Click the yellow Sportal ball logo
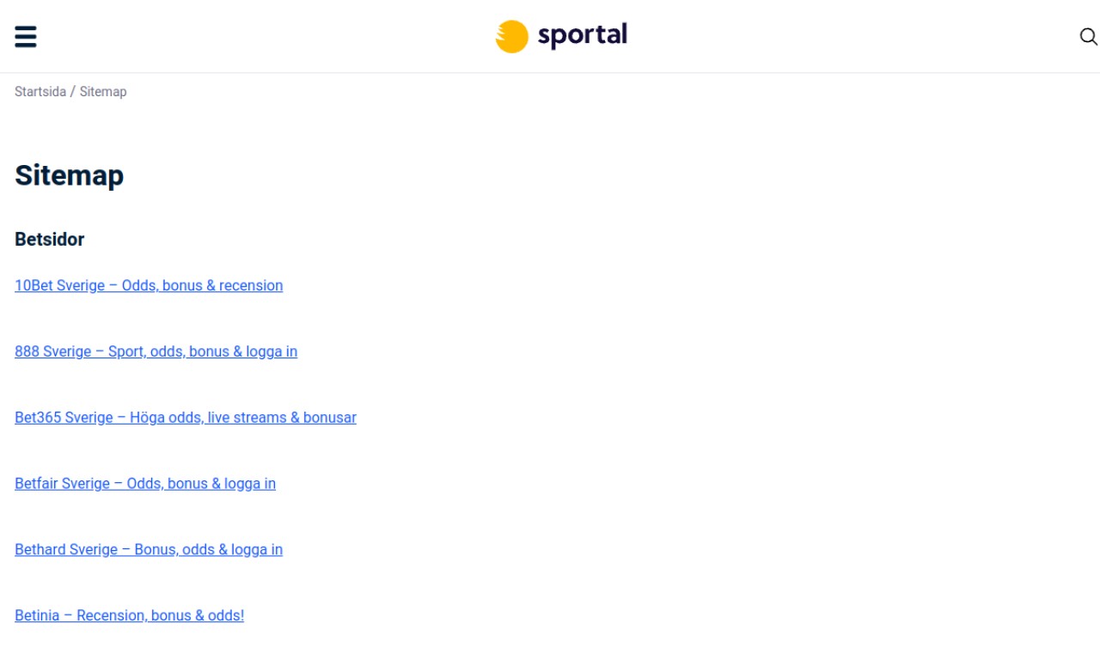 (x=511, y=37)
